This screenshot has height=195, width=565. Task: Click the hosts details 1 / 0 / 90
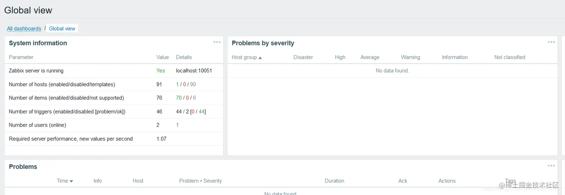click(x=186, y=84)
